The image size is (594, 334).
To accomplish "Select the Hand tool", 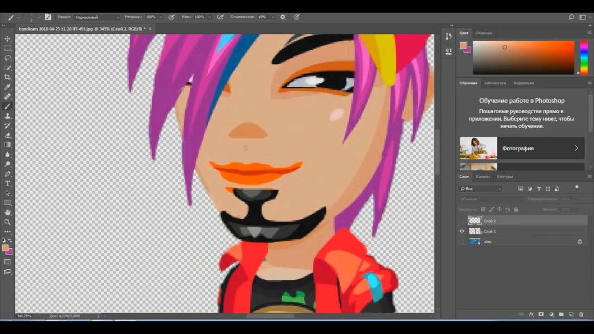I will [x=7, y=212].
